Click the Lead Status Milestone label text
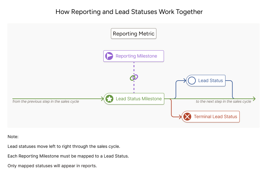This screenshot has height=176, width=267. 139,99
